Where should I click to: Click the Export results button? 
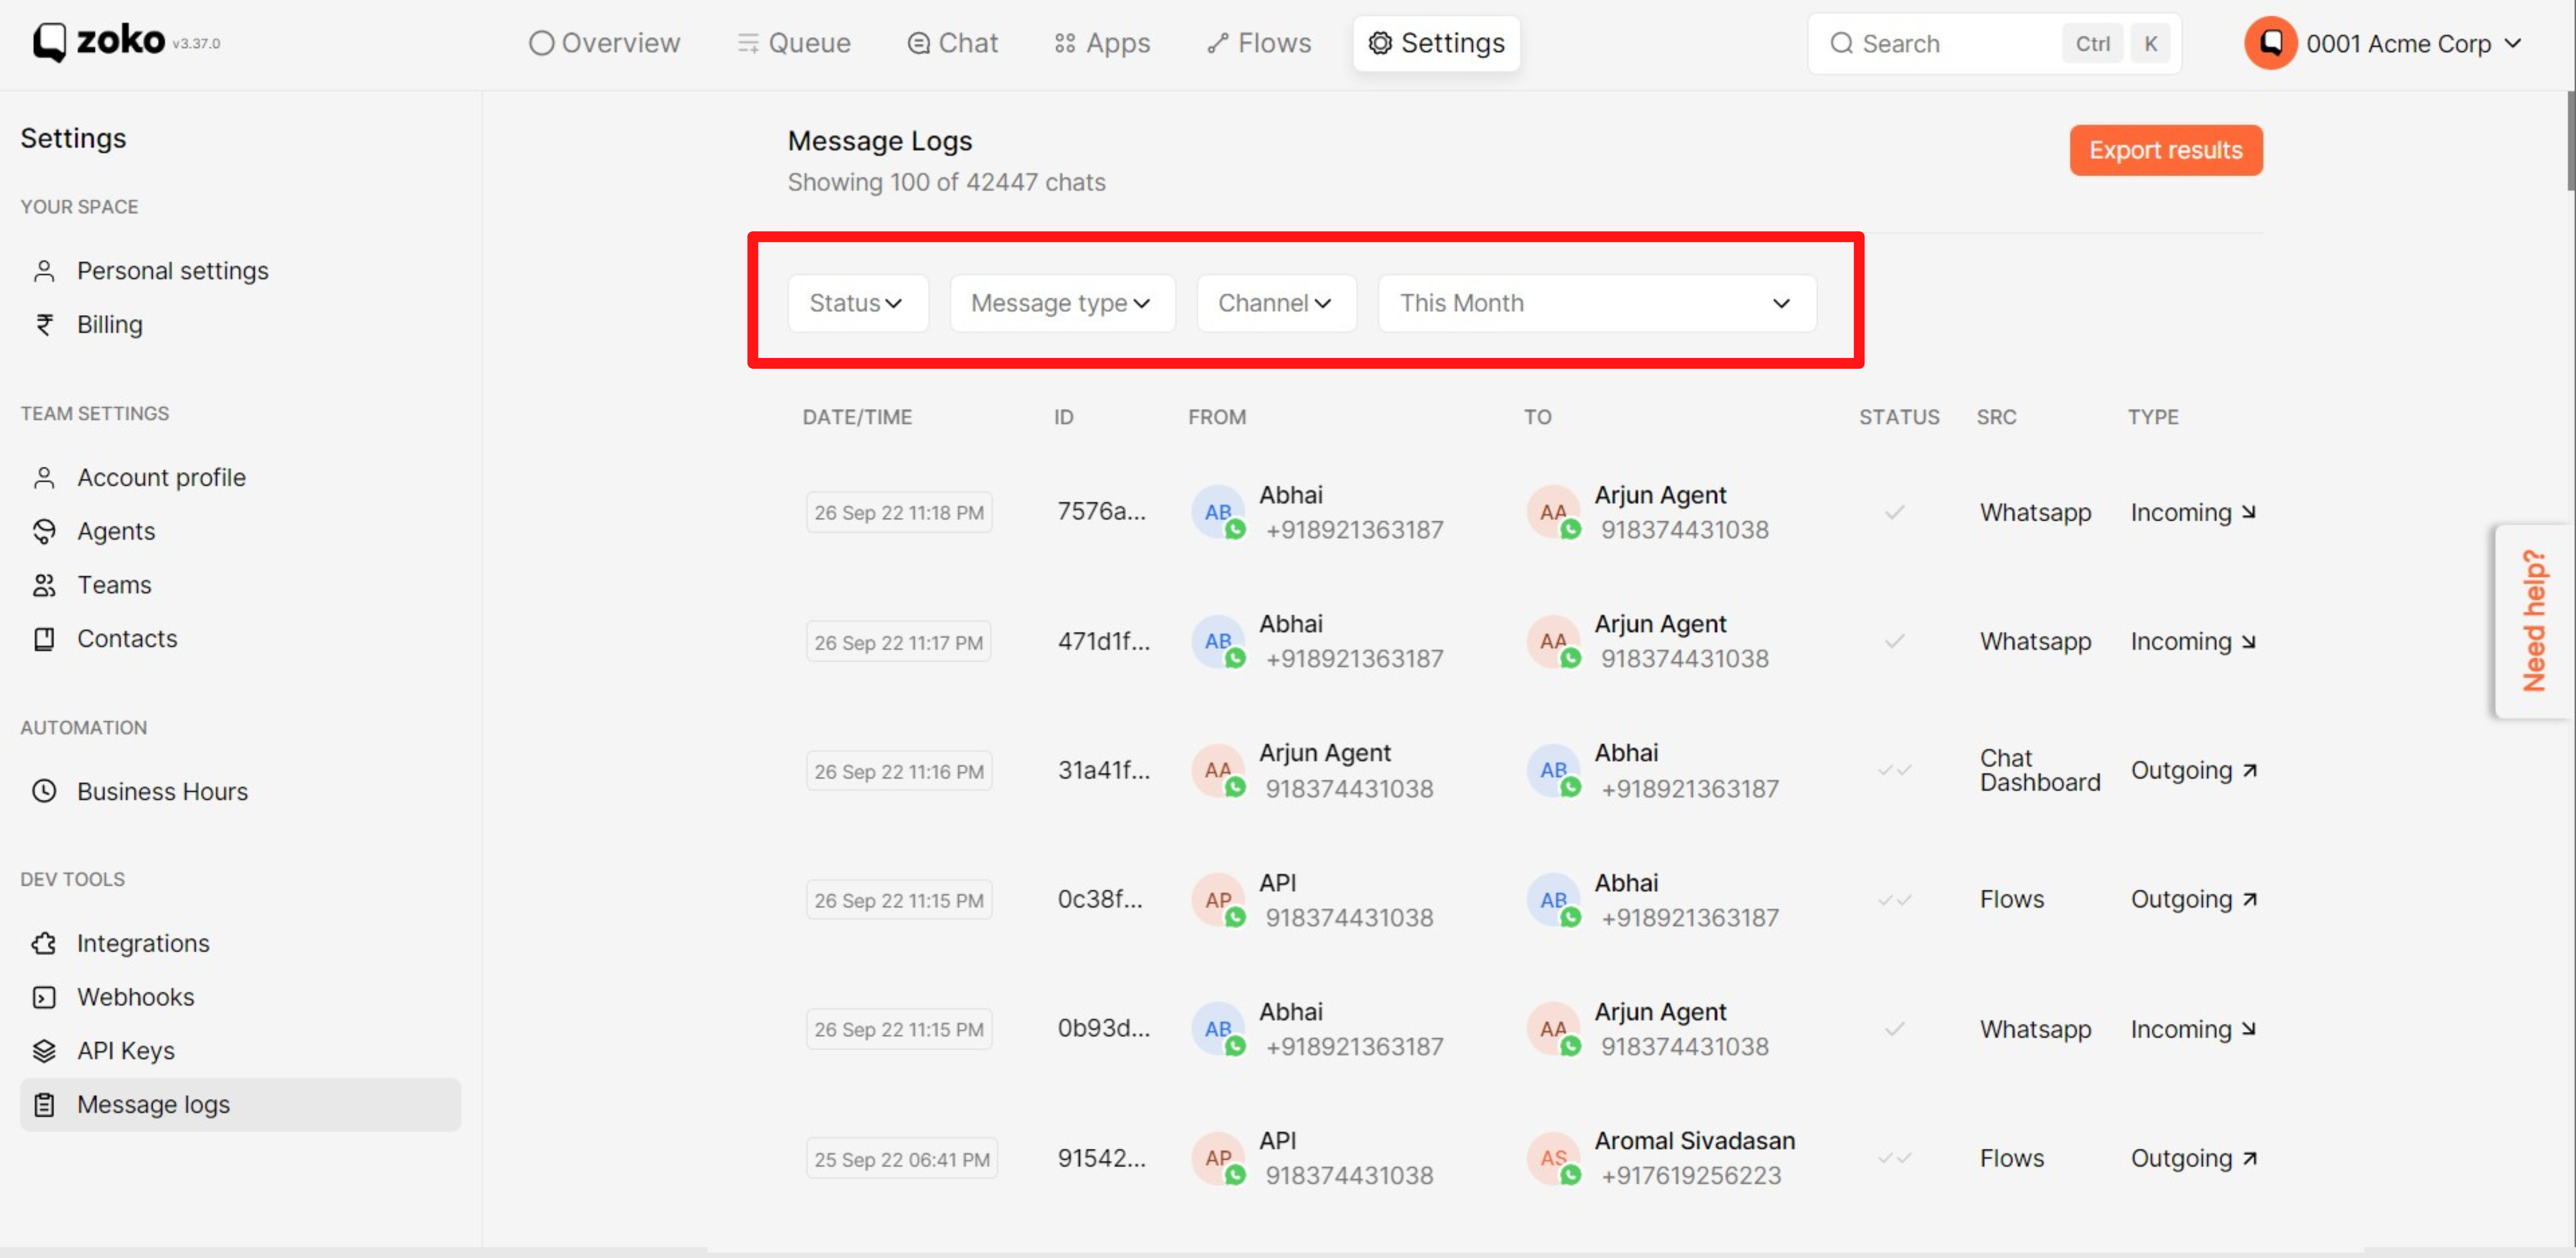[x=2165, y=150]
